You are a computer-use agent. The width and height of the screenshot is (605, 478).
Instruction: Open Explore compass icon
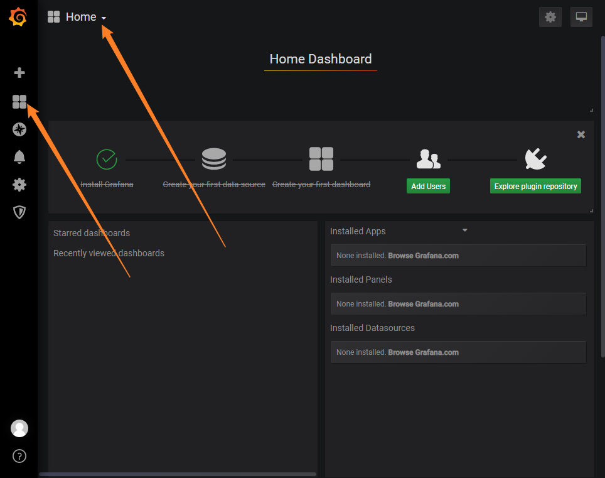(19, 129)
